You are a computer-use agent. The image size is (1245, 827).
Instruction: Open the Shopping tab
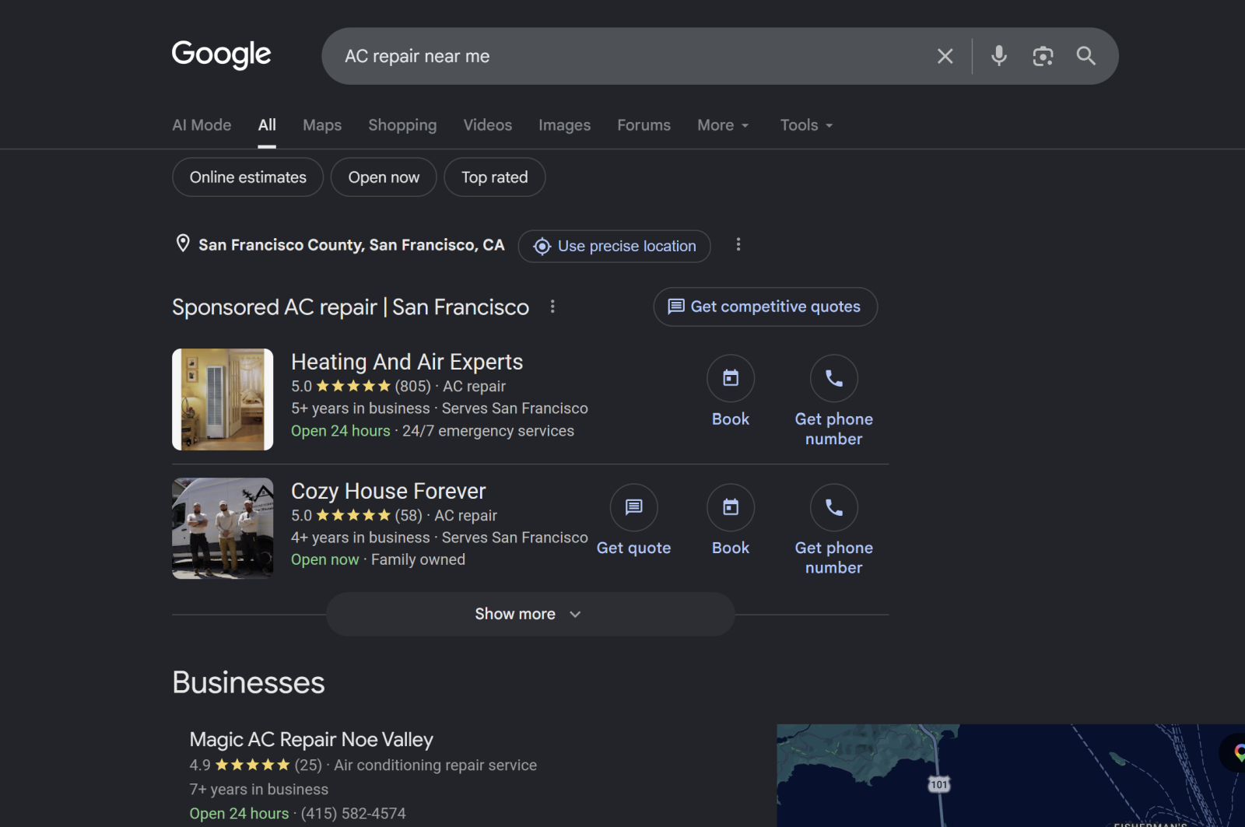402,125
